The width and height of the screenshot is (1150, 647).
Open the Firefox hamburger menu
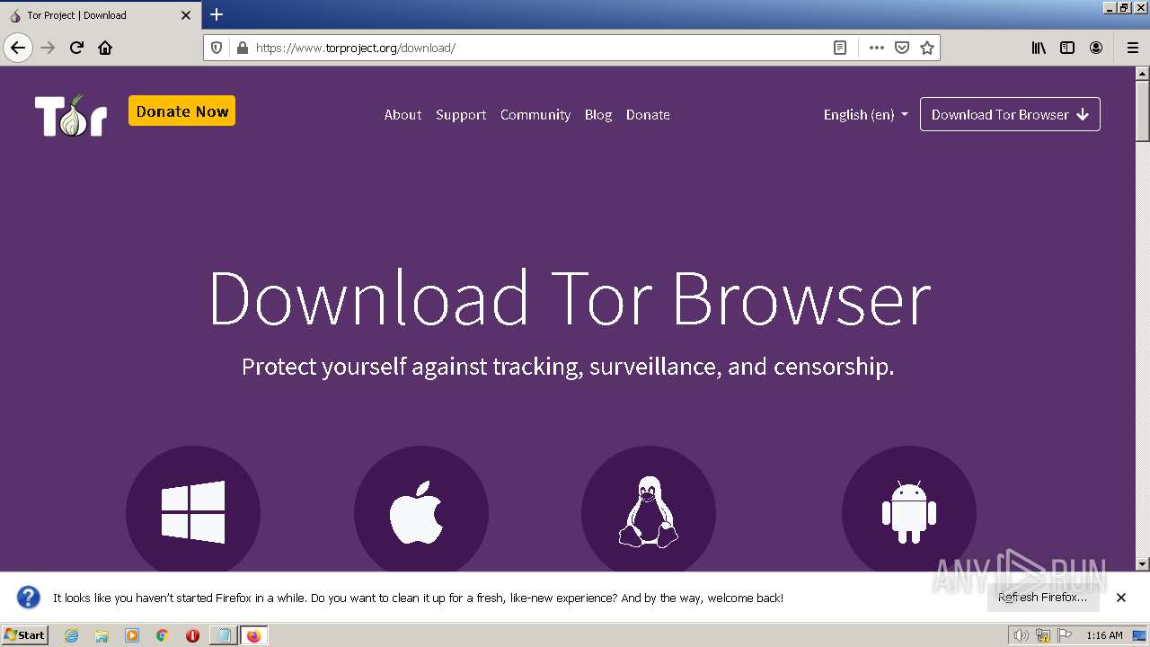pos(1132,48)
